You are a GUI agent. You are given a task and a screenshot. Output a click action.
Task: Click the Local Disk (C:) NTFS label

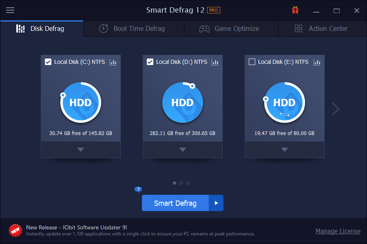[x=80, y=62]
